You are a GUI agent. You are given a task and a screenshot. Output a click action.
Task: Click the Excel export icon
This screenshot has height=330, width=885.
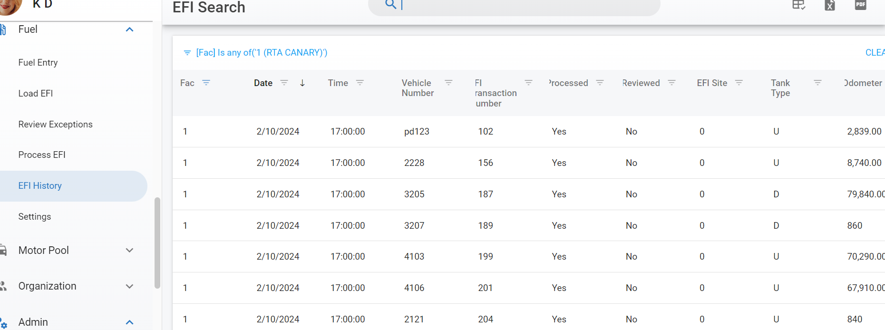[x=829, y=5]
